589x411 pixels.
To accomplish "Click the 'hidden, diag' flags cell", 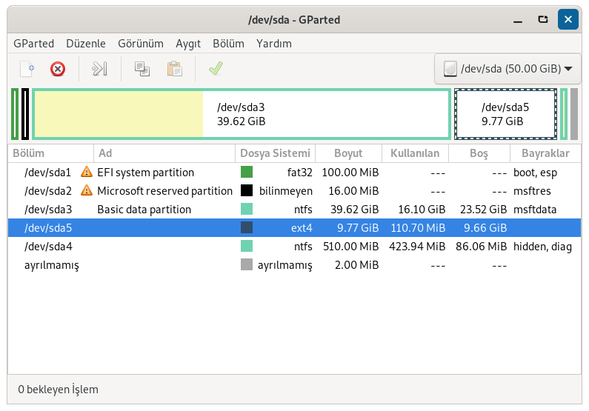I will [543, 246].
